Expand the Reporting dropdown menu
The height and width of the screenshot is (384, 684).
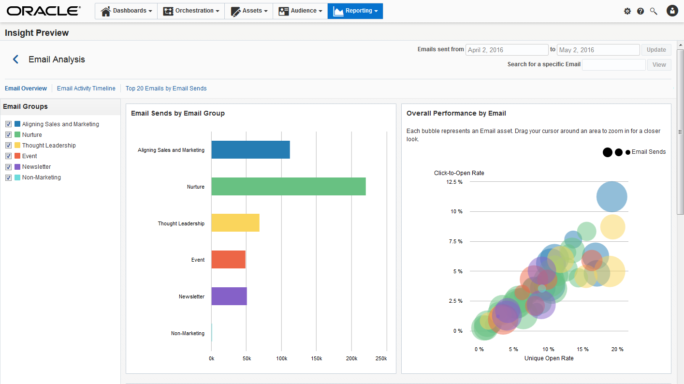coord(355,11)
